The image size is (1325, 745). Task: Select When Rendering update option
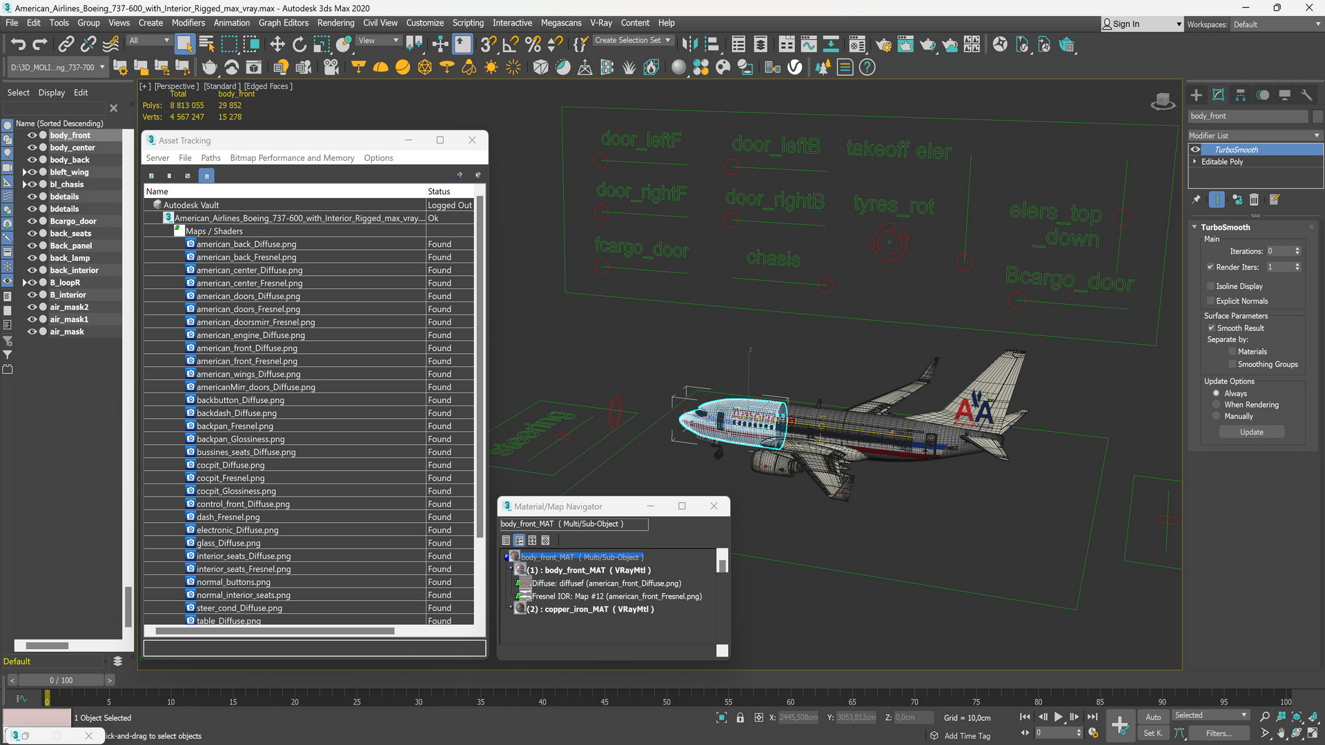coord(1216,405)
